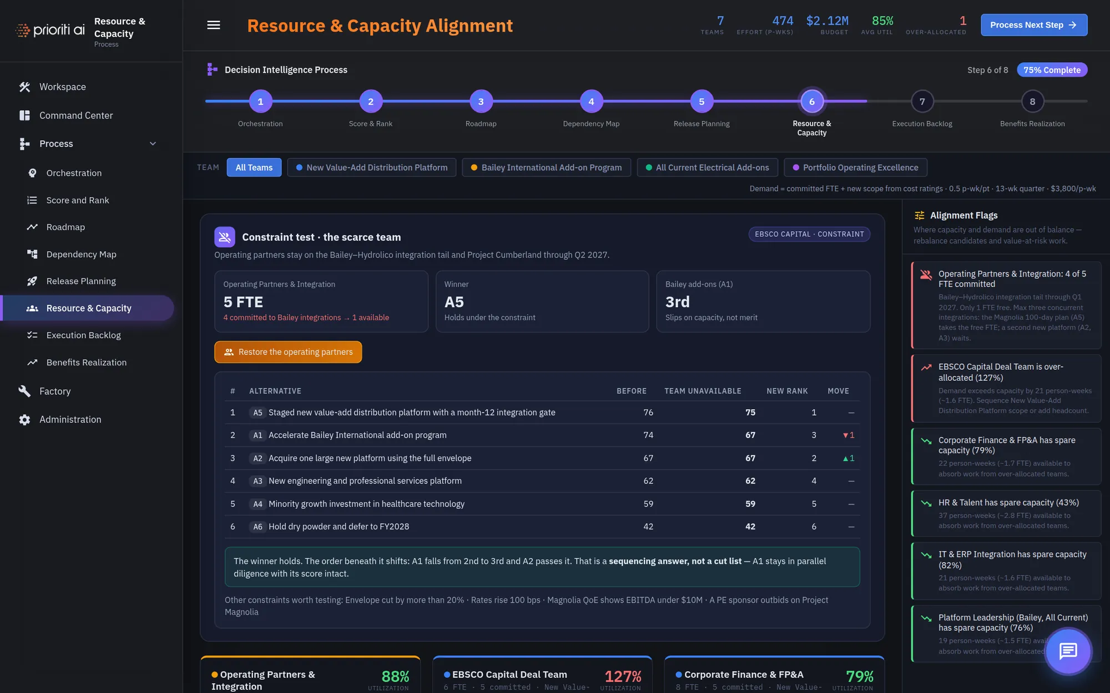
Task: Open the chat bubble floating button
Action: pos(1068,651)
